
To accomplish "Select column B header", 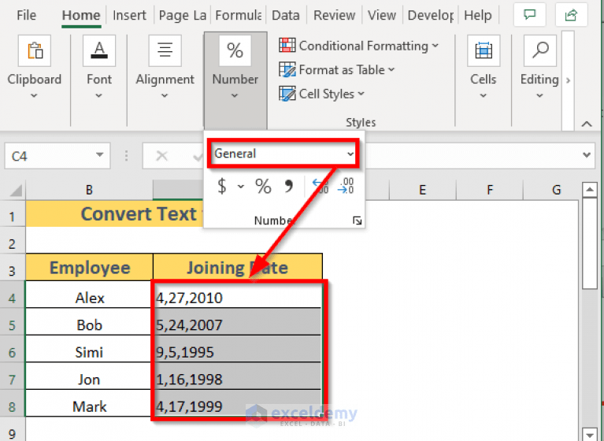I will point(89,190).
